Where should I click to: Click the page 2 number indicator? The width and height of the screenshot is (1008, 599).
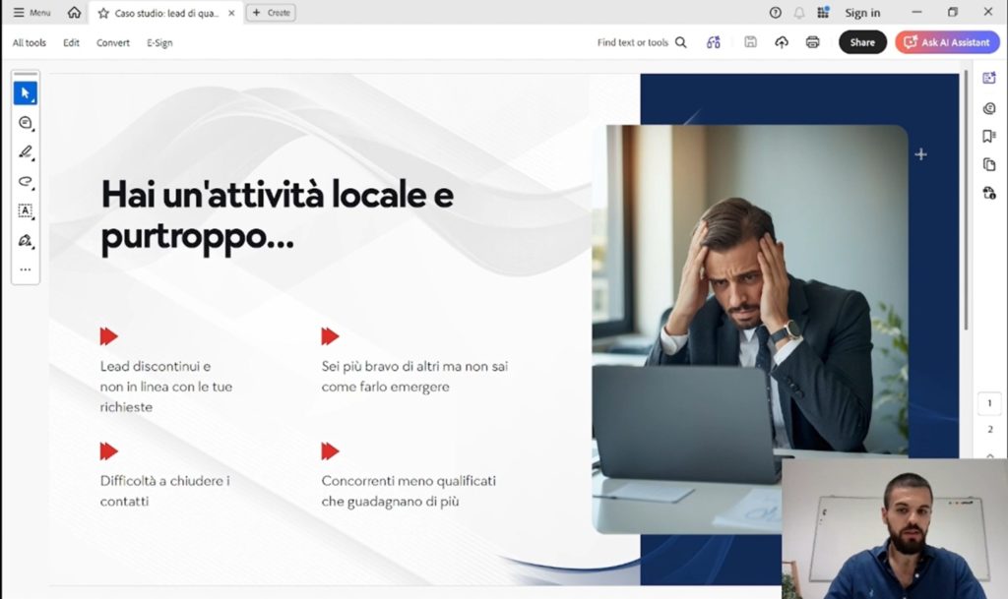989,429
